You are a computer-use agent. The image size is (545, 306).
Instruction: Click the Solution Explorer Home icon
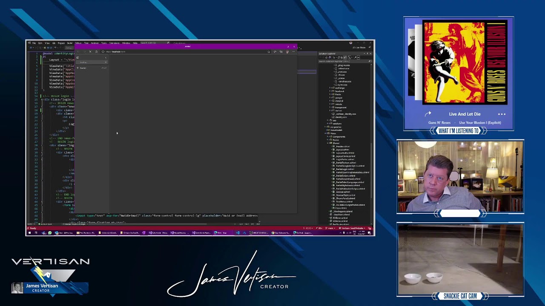[326, 57]
